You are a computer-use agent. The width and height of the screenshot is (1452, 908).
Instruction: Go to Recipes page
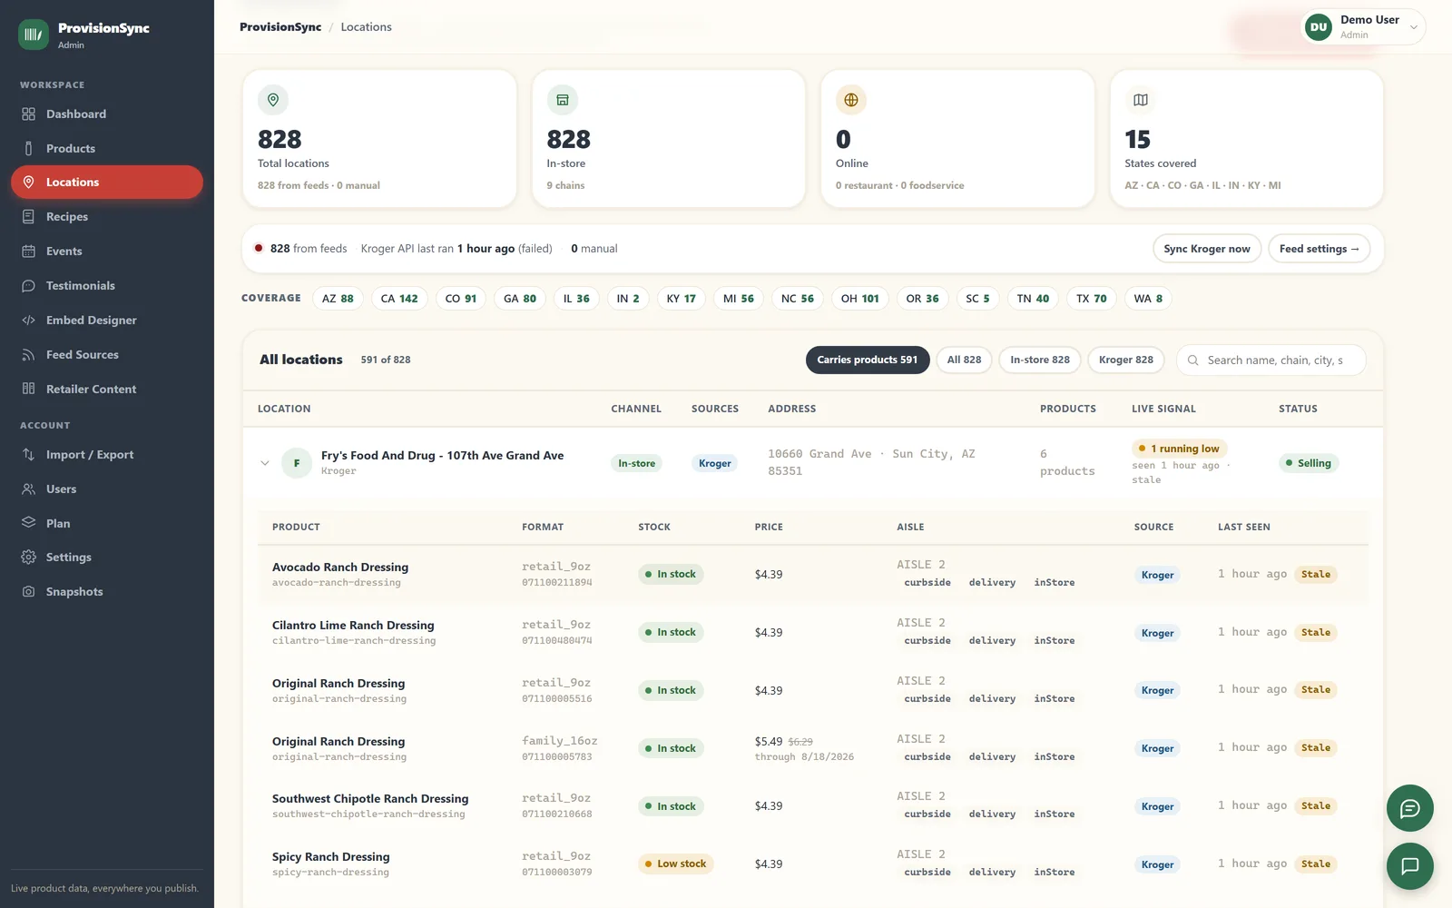(107, 217)
